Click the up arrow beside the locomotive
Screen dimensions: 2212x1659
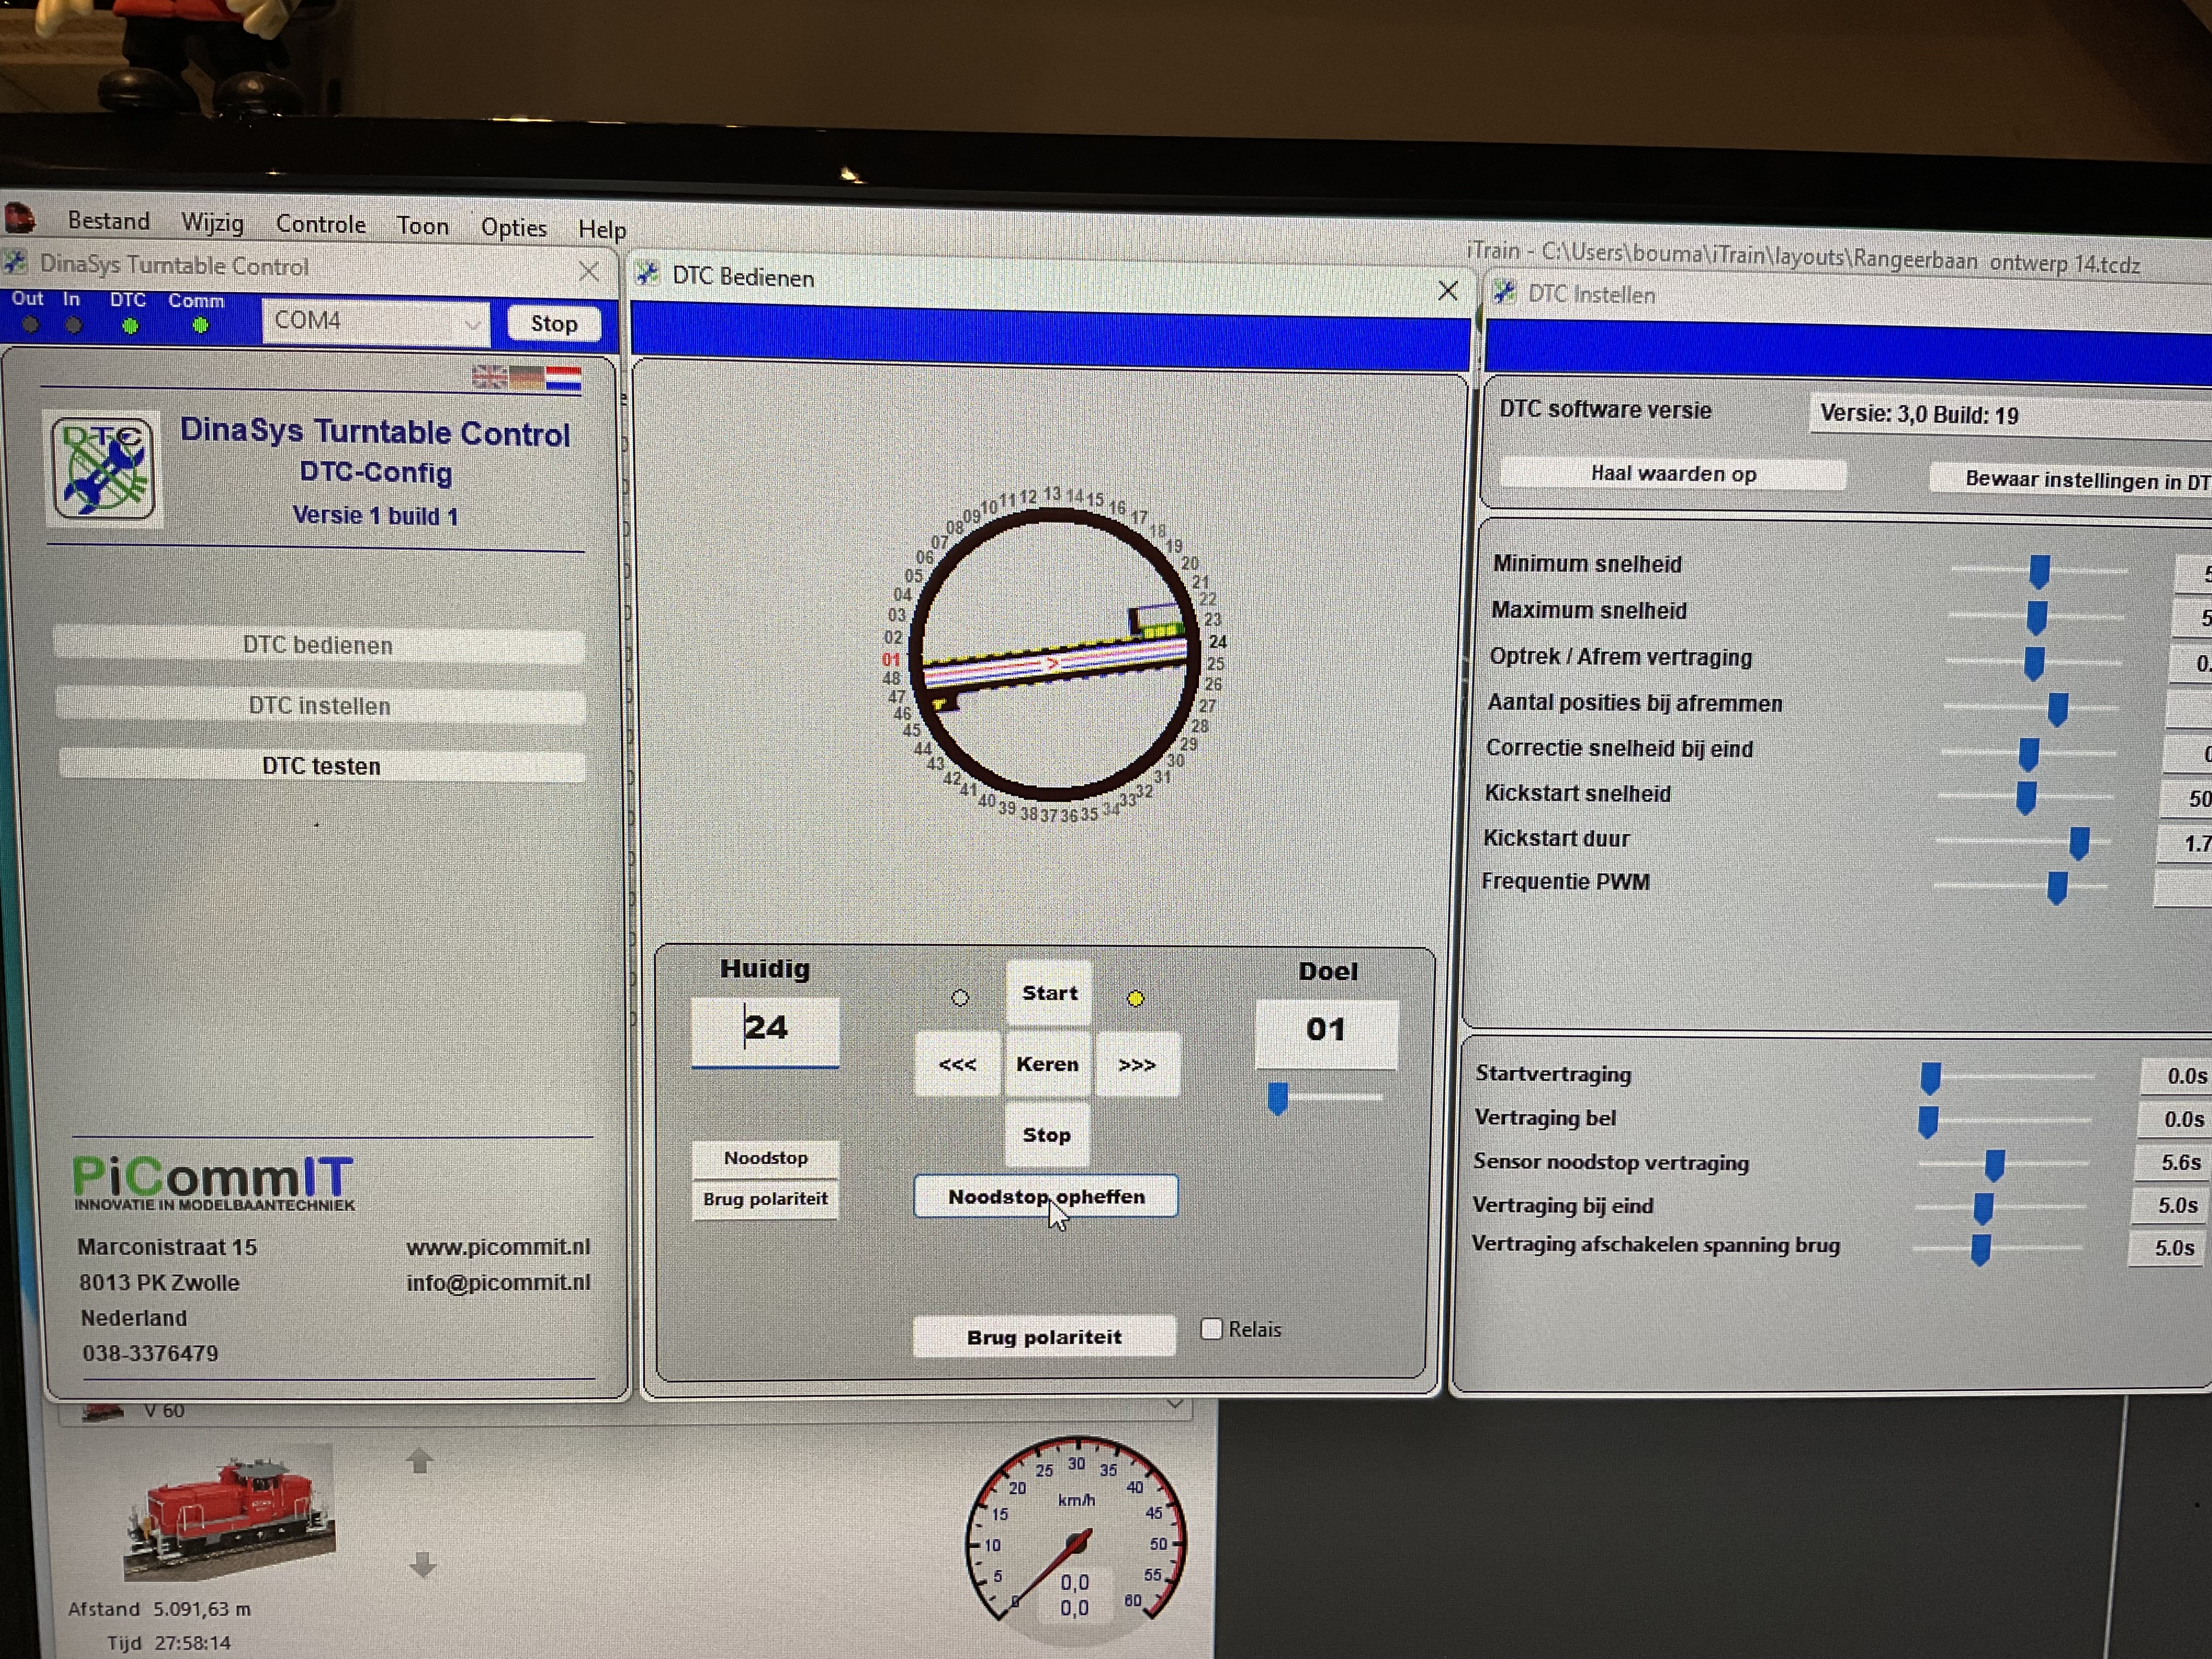(420, 1461)
